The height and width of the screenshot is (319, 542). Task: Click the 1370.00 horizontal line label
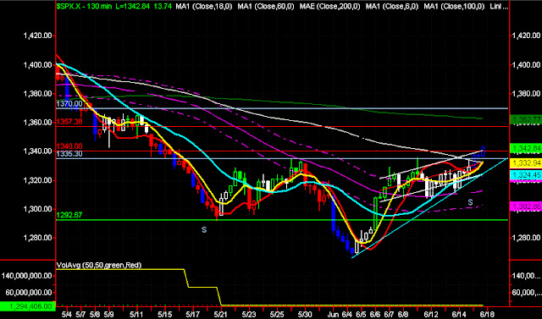tap(69, 103)
